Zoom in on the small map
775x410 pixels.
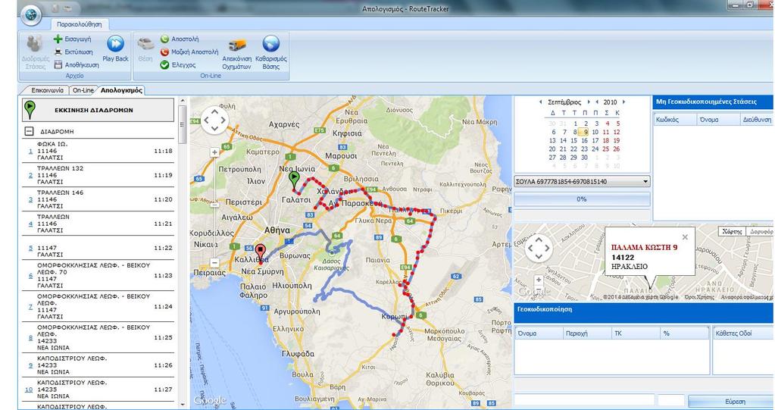539,280
